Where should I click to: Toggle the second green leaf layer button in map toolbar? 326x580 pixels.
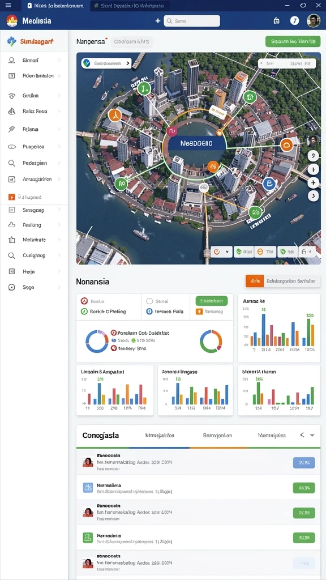pos(288,251)
